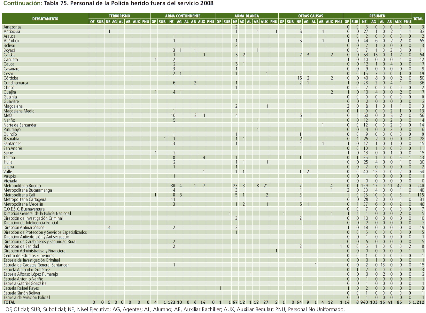Select the abbreviations footnote below the table
Screen dimensions: 426x313
174,309
